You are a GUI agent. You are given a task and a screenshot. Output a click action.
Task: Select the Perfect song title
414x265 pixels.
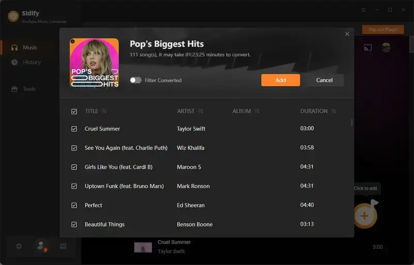click(93, 205)
